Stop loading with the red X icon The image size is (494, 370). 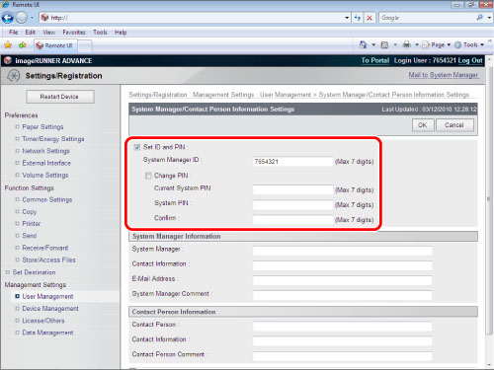(x=370, y=18)
